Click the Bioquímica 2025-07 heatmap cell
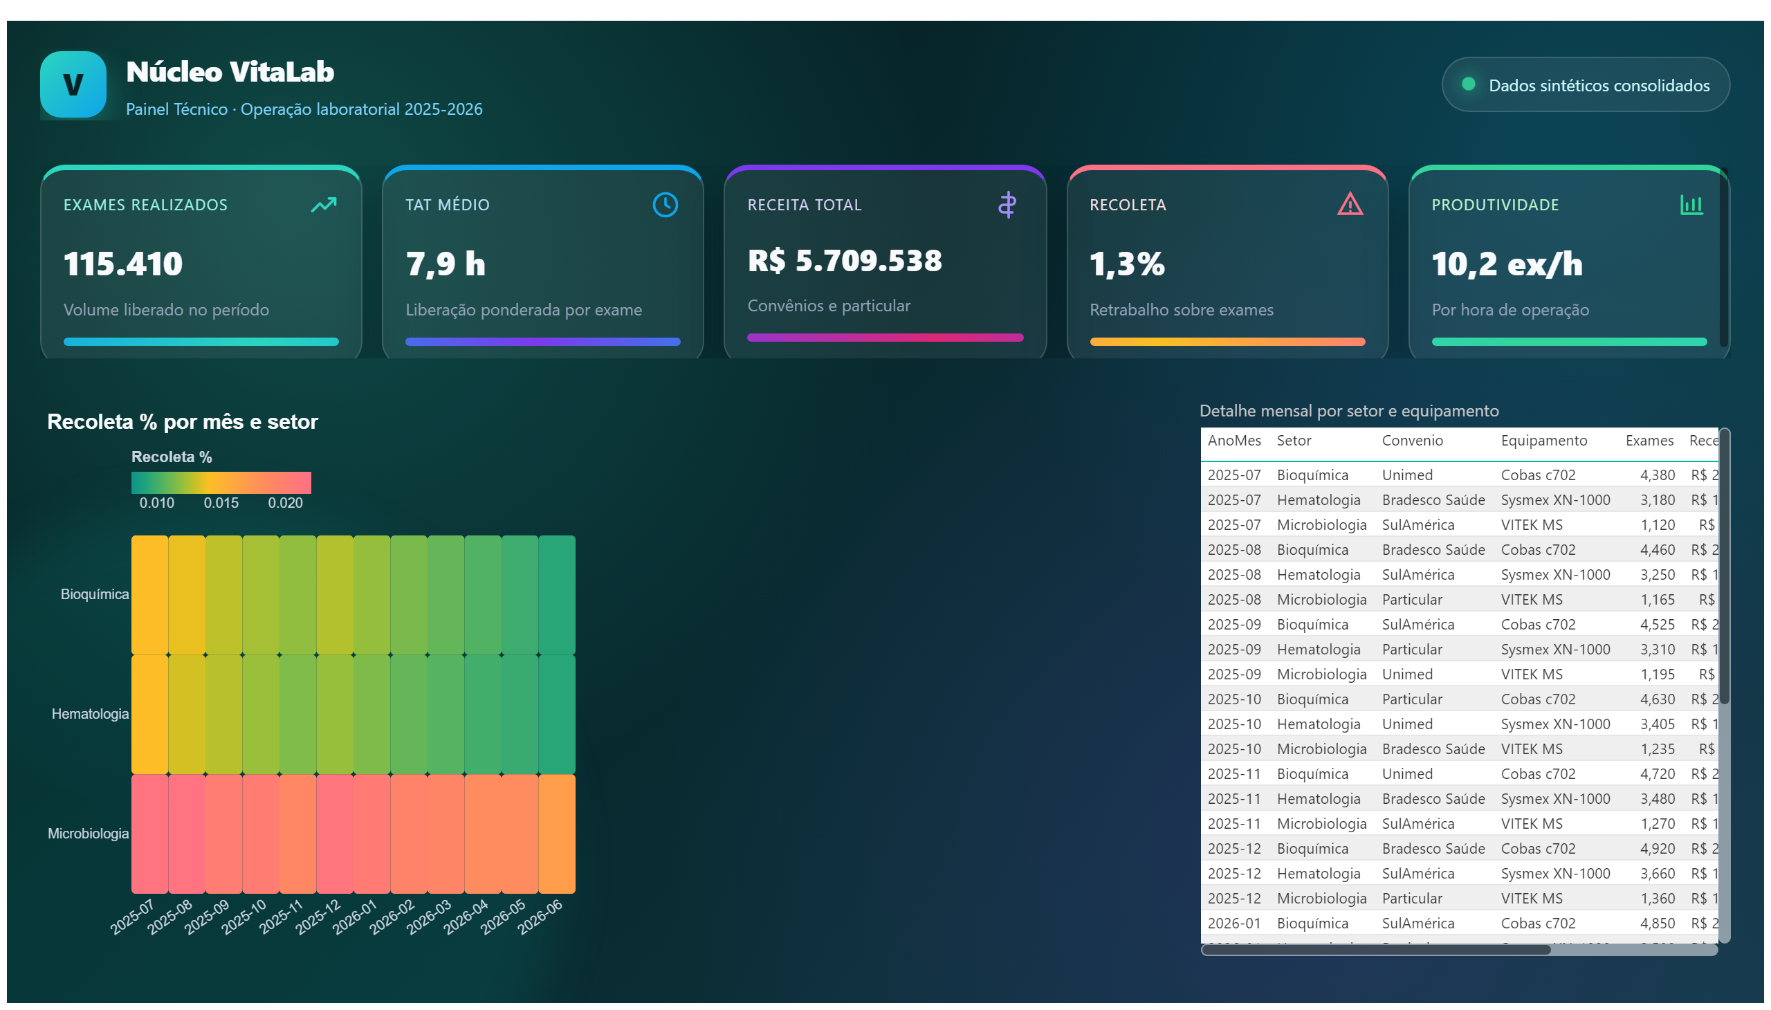 tap(150, 595)
